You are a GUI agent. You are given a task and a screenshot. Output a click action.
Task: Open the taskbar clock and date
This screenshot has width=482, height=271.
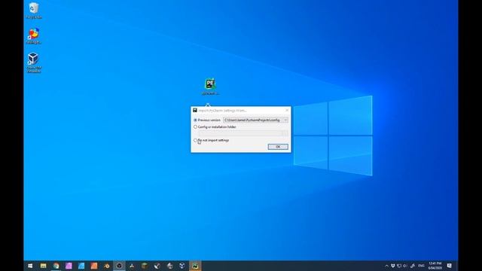435,266
